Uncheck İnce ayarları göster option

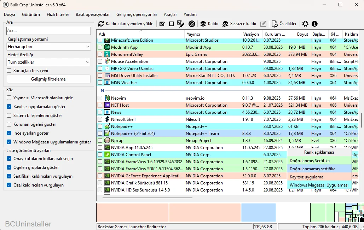tap(9, 133)
